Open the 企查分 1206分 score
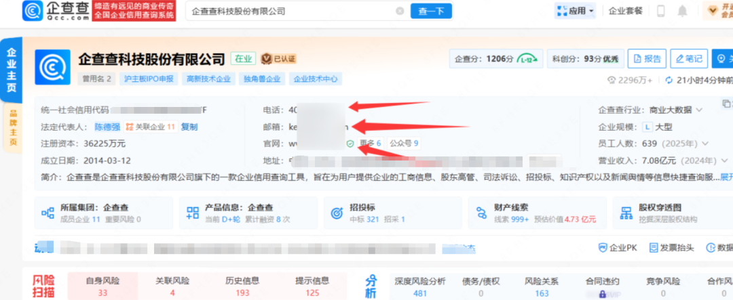733x300 pixels. (496, 59)
